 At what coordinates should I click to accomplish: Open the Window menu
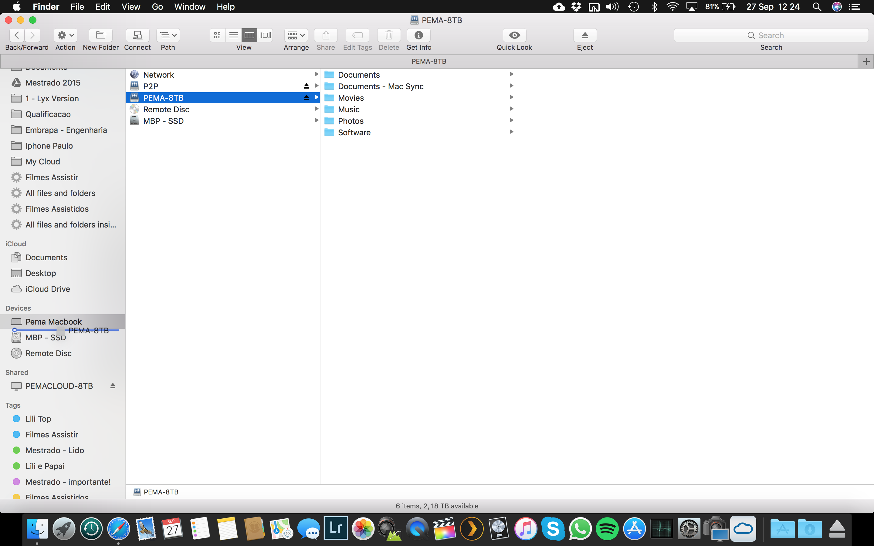point(190,6)
